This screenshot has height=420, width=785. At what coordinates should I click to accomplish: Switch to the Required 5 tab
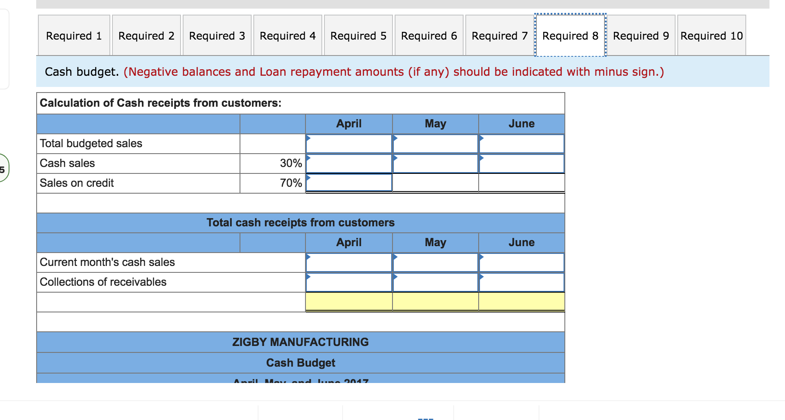(x=358, y=35)
